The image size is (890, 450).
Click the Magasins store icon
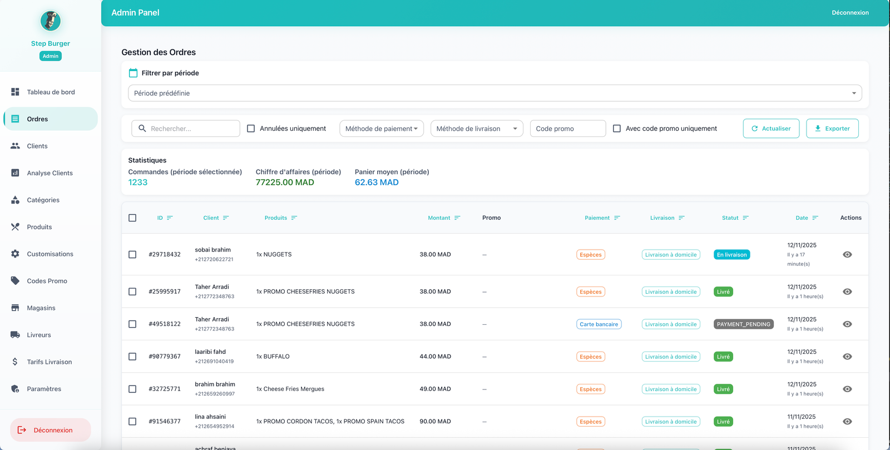(15, 308)
